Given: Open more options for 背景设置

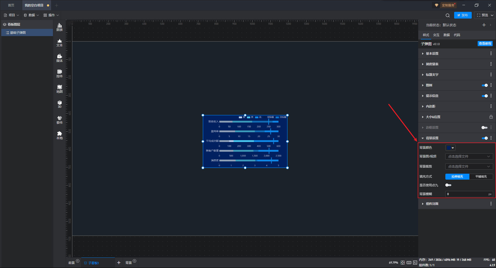Looking at the screenshot, I should pos(491,138).
